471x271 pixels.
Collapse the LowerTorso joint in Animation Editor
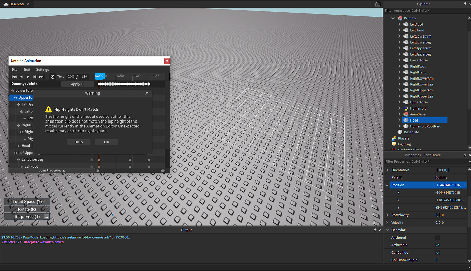coord(13,91)
